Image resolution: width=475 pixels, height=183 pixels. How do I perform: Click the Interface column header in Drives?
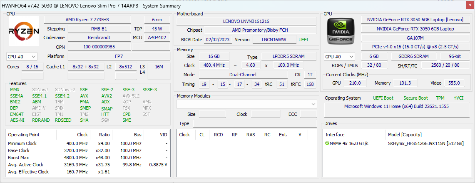pos(335,135)
